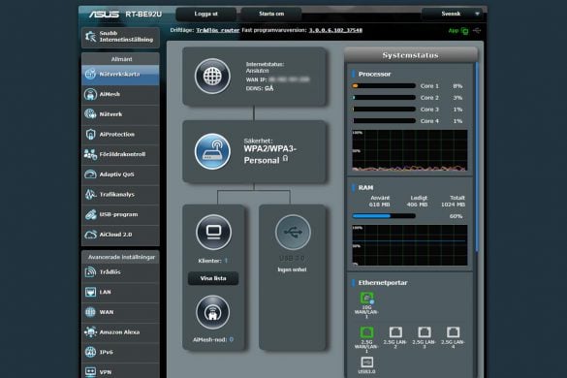Click the AiCloud 2.0 cloud icon
The width and height of the screenshot is (567, 378).
tap(90, 235)
